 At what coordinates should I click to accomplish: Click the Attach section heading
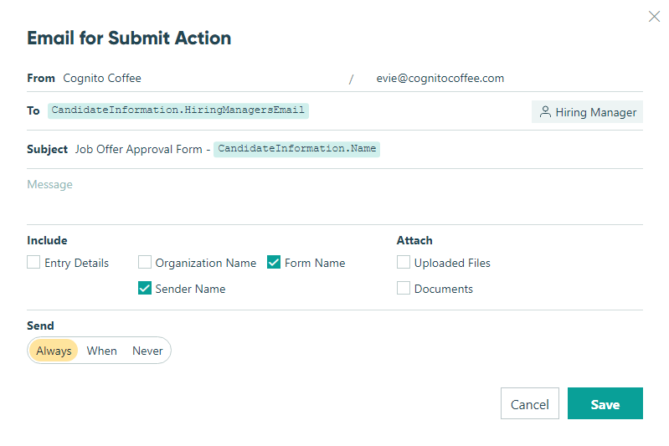pos(414,240)
